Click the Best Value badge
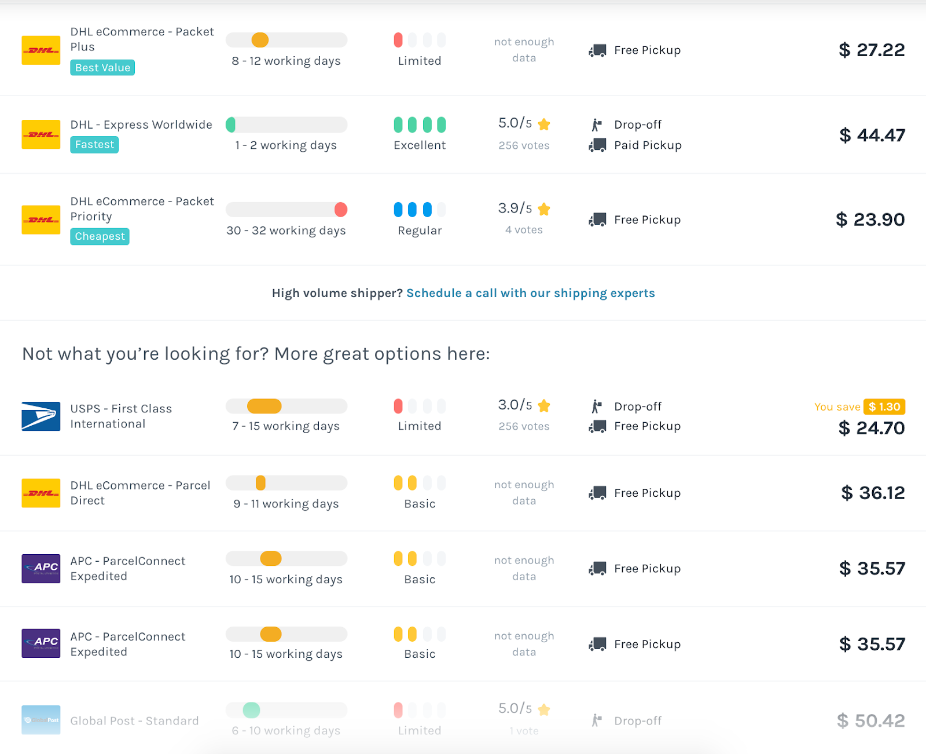This screenshot has width=926, height=754. point(102,68)
